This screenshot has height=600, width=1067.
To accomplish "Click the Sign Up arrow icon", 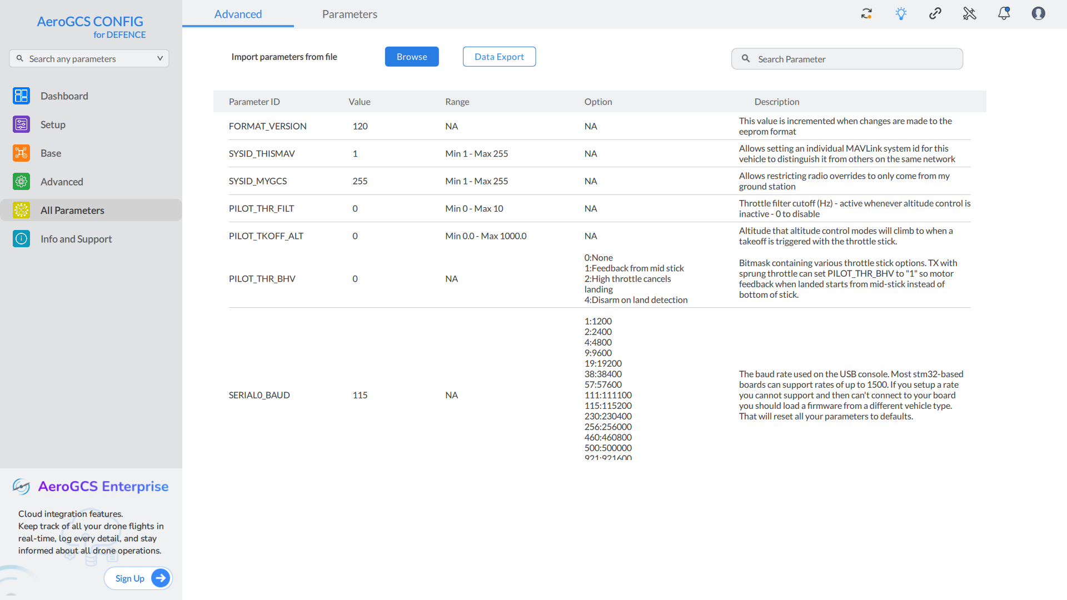I will (161, 578).
